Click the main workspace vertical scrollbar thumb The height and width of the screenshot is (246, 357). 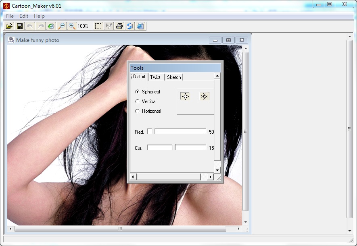tap(350, 129)
